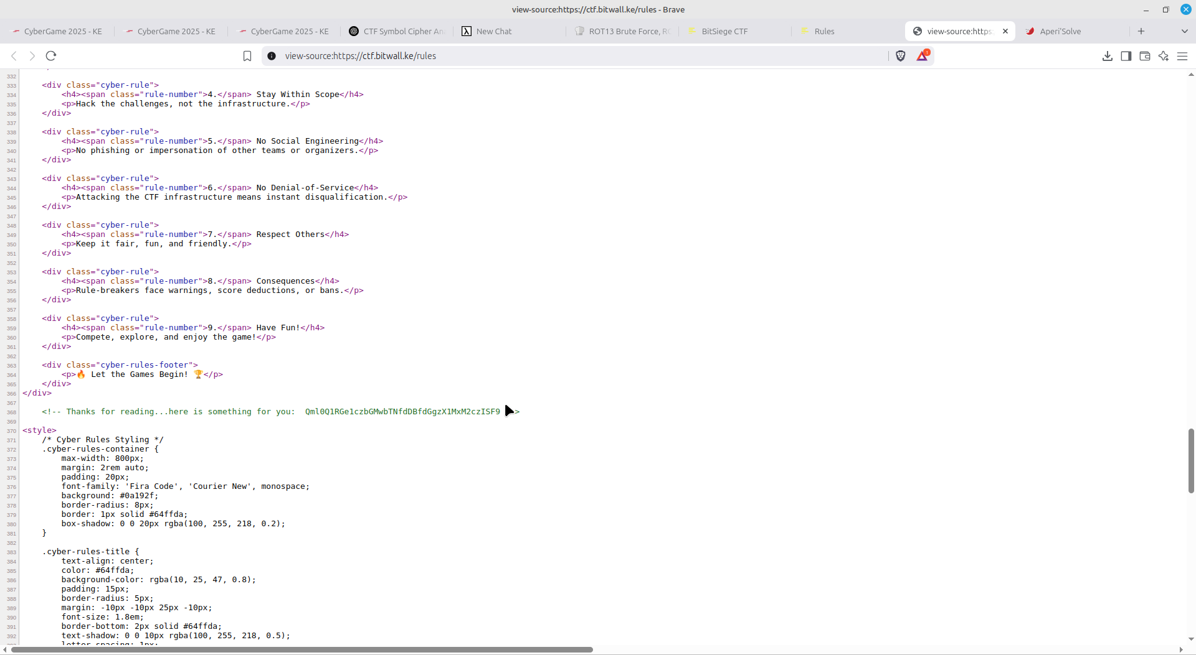The image size is (1196, 655).
Task: Click the vertical scrollbar thumb
Action: coord(1191,460)
